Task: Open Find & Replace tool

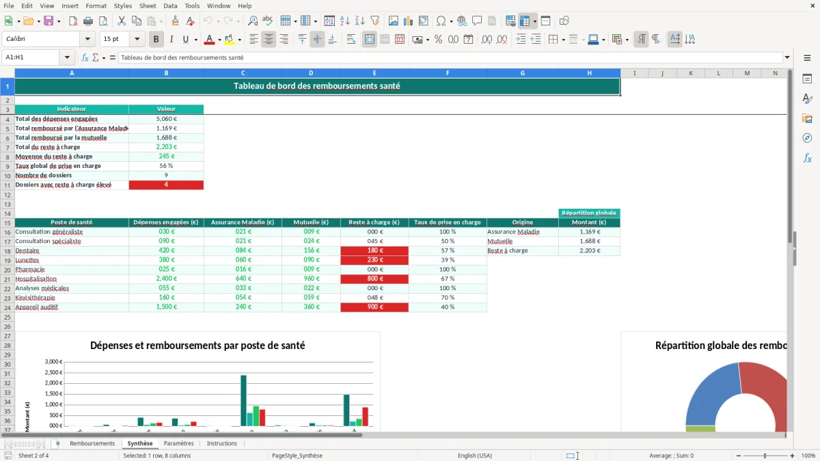Action: click(253, 21)
